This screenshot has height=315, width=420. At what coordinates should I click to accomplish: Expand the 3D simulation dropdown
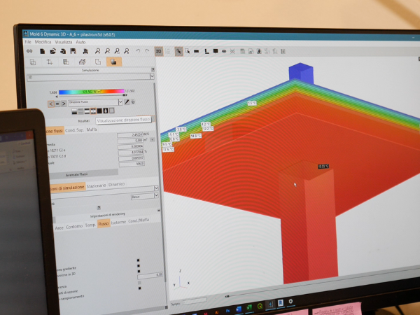pyautogui.click(x=152, y=76)
